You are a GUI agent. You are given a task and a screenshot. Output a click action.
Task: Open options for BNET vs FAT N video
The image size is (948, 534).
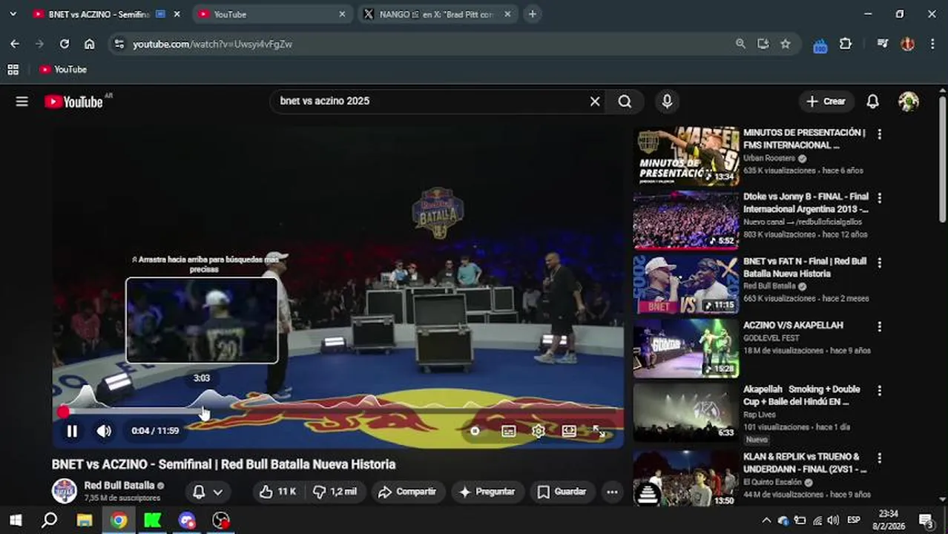tap(879, 263)
